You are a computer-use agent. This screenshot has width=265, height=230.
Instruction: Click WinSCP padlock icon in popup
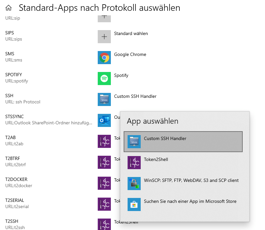pos(134,184)
